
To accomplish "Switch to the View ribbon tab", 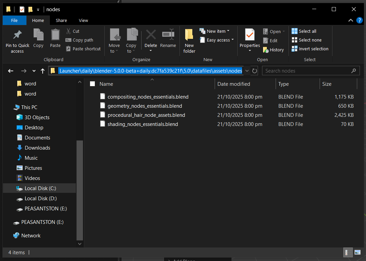I will 83,21.
